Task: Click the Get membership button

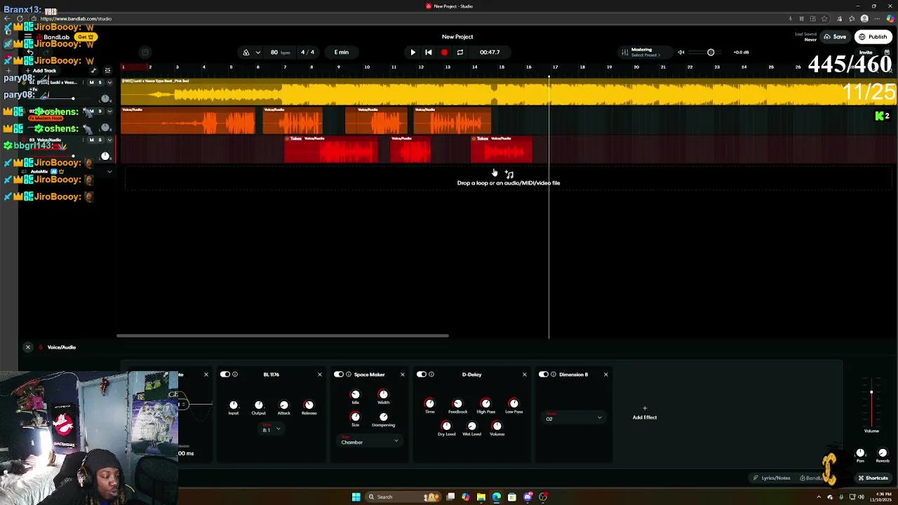Action: click(86, 36)
